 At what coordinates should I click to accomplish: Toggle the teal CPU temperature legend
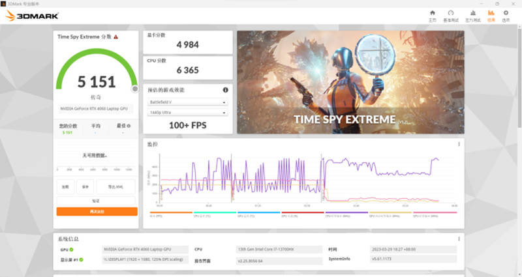tap(215, 214)
